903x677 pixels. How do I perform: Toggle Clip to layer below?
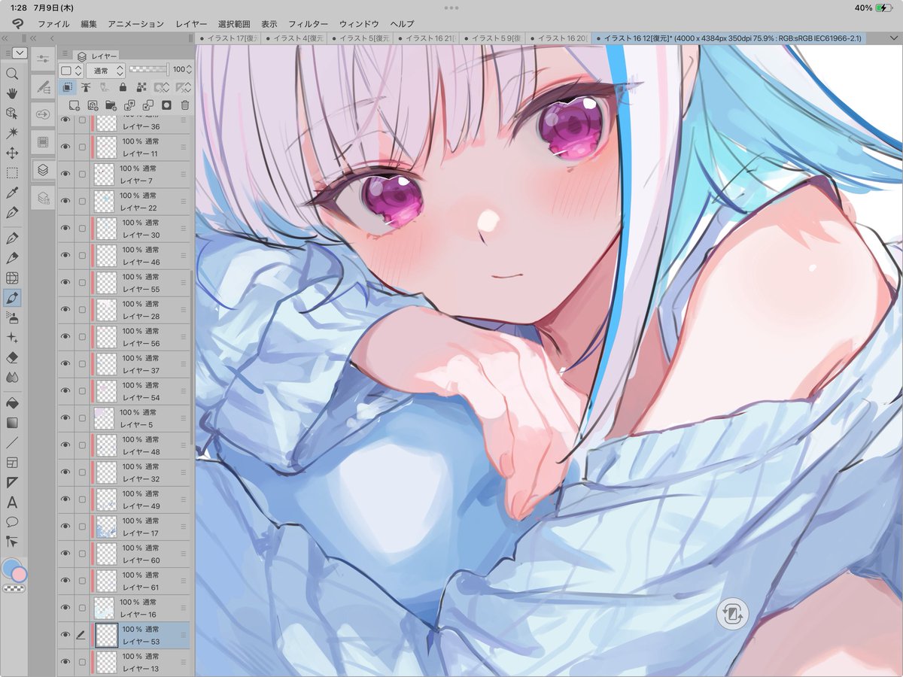(68, 87)
